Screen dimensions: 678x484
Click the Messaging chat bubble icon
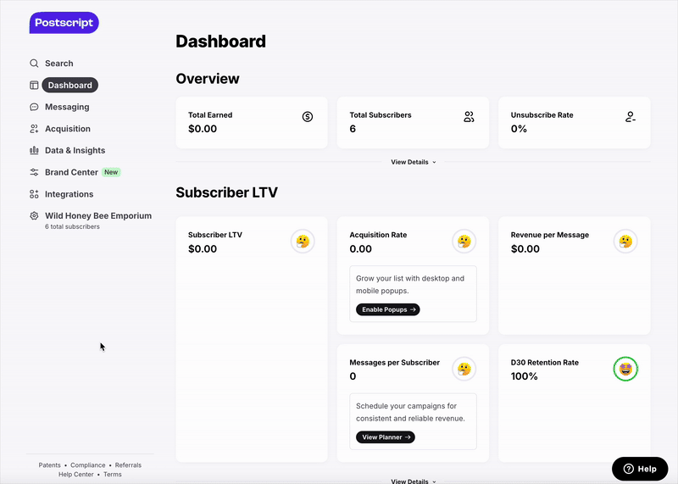click(34, 107)
